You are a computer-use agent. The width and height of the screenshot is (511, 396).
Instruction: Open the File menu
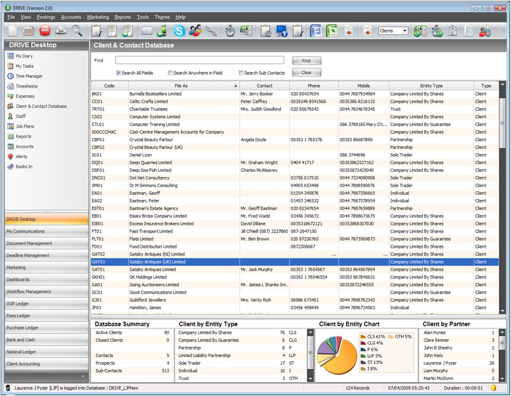pos(11,17)
